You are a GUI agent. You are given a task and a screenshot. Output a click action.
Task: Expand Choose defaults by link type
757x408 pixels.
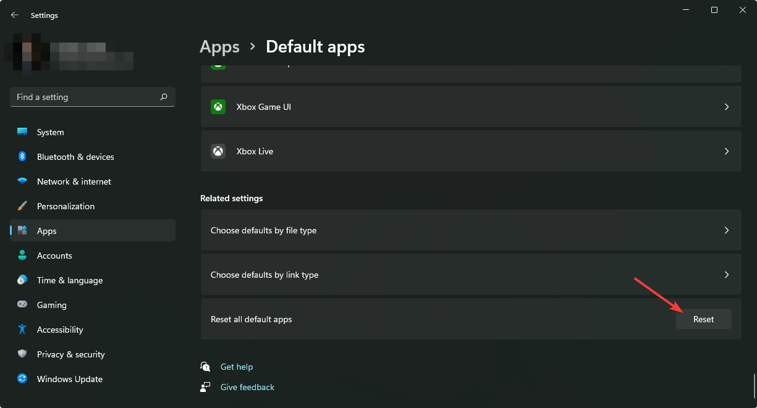(x=470, y=275)
